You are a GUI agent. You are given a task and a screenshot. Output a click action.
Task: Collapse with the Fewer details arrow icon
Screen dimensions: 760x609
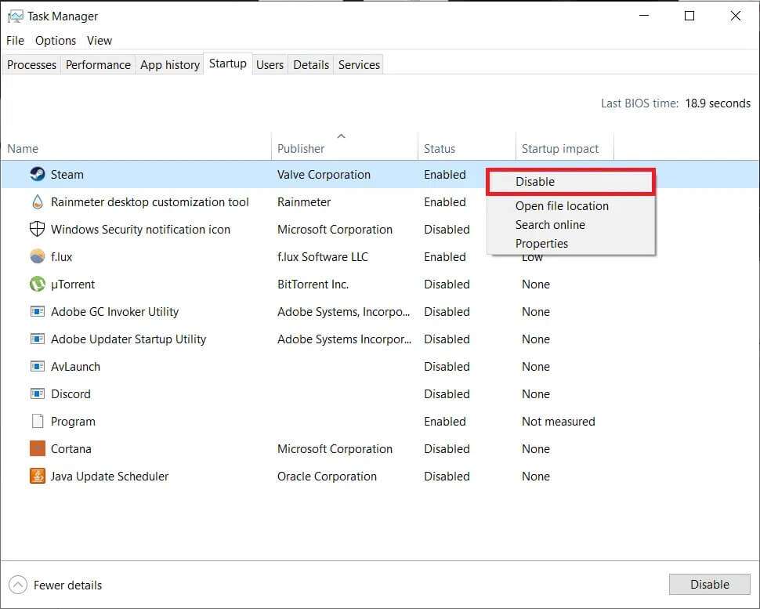tap(18, 585)
